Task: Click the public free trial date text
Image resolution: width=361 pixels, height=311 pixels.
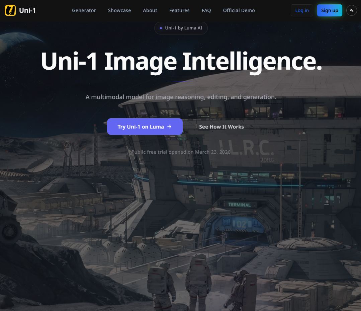Action: (181, 152)
